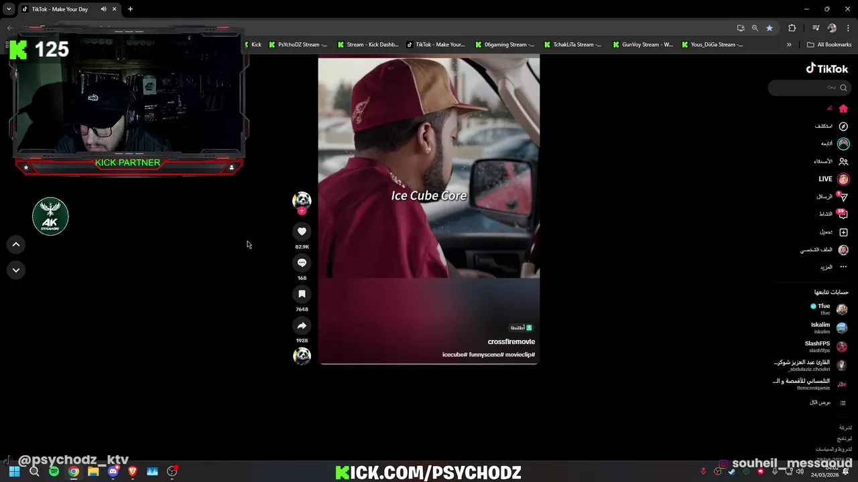
Task: Click the crossfiremovie username on the video
Action: [x=511, y=342]
